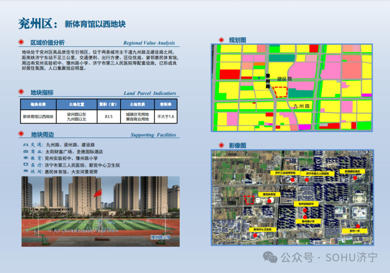
Task: Click the 规划图 heading
Action: [237, 40]
